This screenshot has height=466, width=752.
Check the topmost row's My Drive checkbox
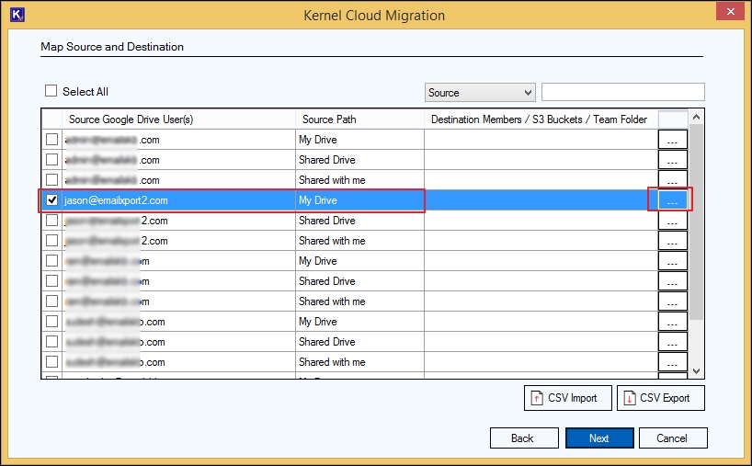tap(51, 140)
